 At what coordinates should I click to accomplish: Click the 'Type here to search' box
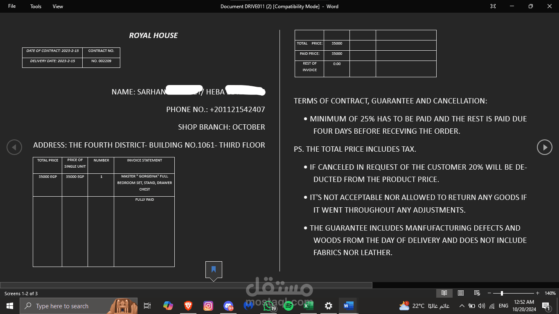click(x=79, y=306)
